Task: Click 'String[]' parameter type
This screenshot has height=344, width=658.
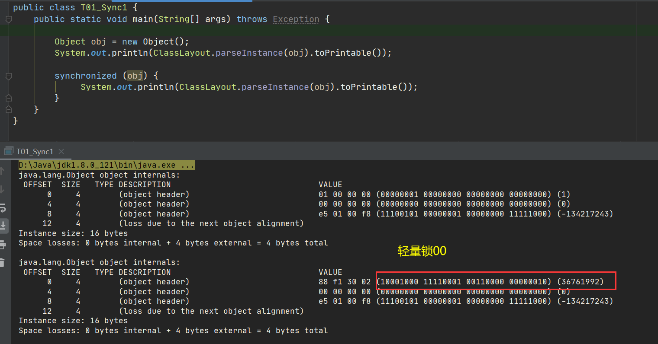Action: [179, 19]
